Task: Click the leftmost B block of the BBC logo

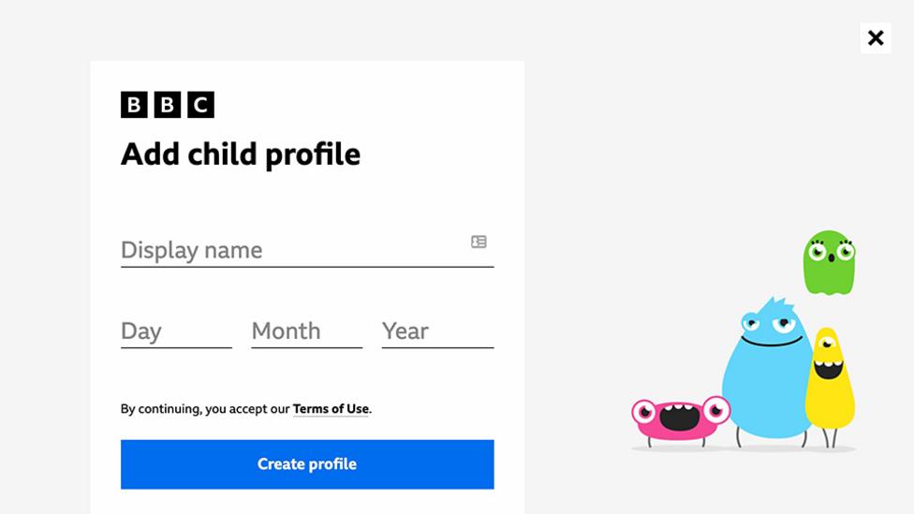Action: pyautogui.click(x=134, y=105)
